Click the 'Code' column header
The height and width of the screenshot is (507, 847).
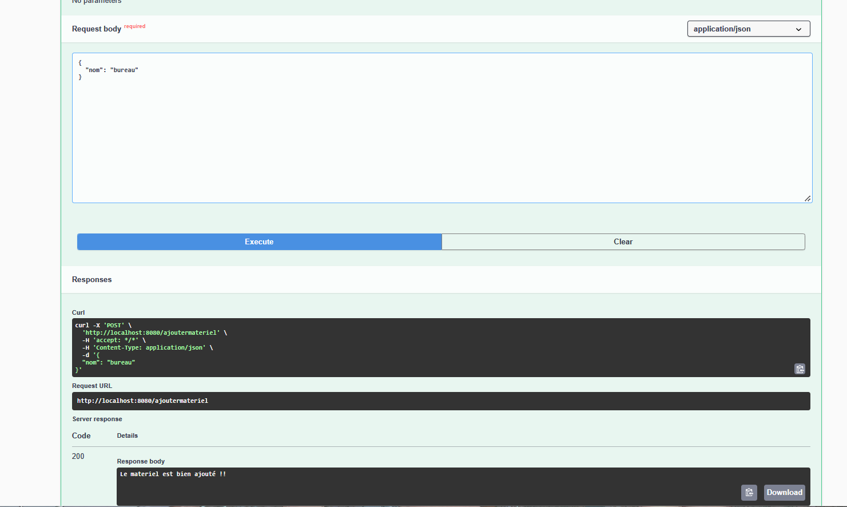[x=81, y=435]
